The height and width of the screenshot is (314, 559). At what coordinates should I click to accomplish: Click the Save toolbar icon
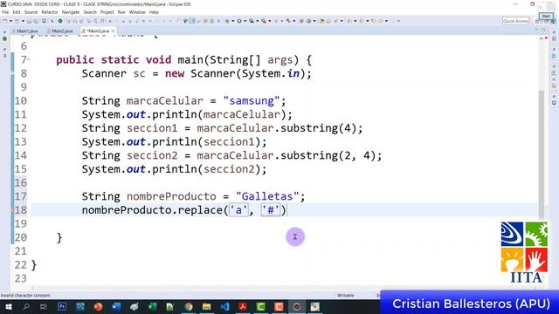[x=29, y=21]
